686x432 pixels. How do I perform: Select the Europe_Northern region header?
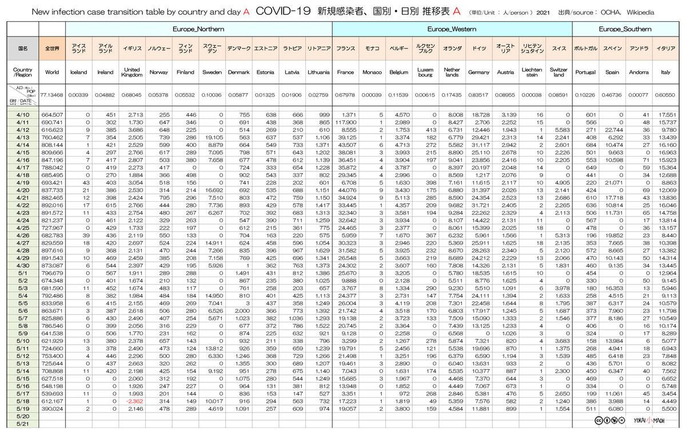[x=198, y=29]
